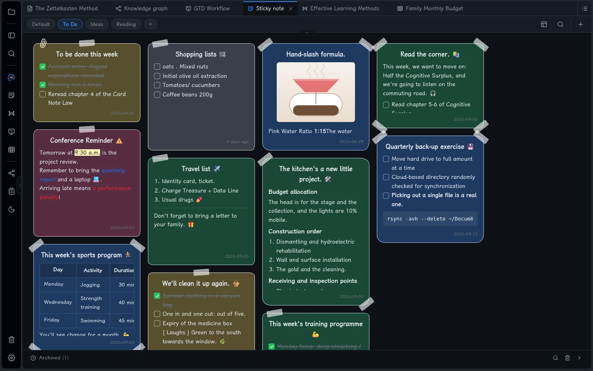Click the coffee pour-over image thumbnail

(316, 92)
